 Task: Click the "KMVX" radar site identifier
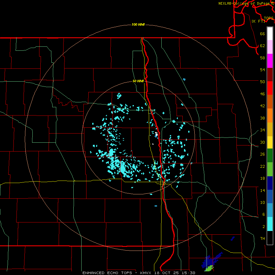click(145, 273)
